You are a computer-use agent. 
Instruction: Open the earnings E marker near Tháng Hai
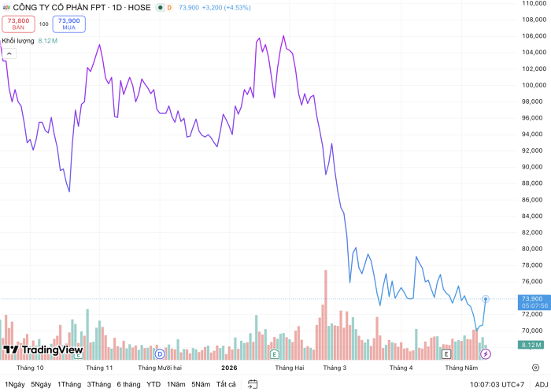(x=275, y=354)
